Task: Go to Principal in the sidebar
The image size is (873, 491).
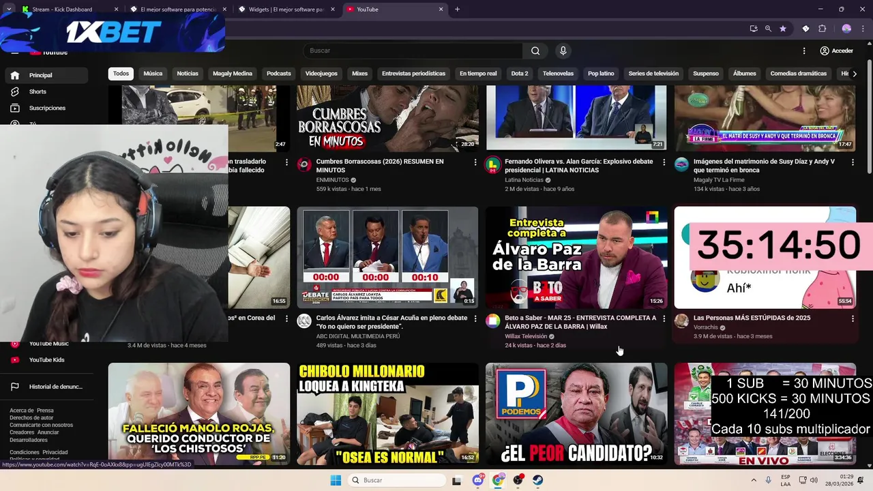Action: [46, 75]
